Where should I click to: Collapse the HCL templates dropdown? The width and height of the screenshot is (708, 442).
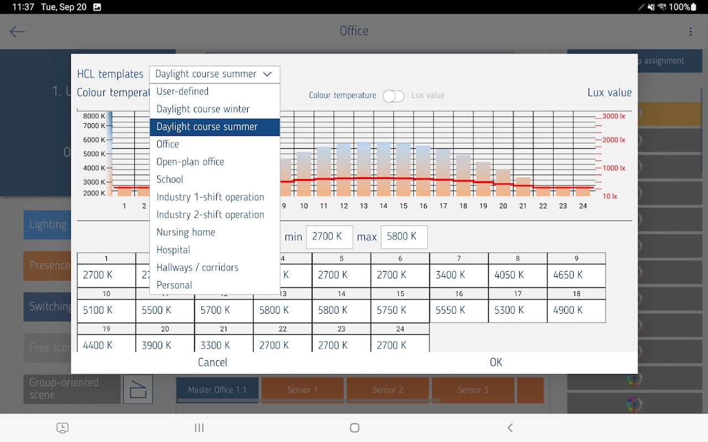(215, 74)
